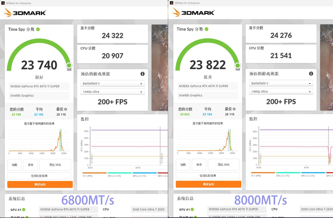Click the benchmark scene thumbnail in the 23 740 window
Screen dimensions: 333x218
click(159, 68)
